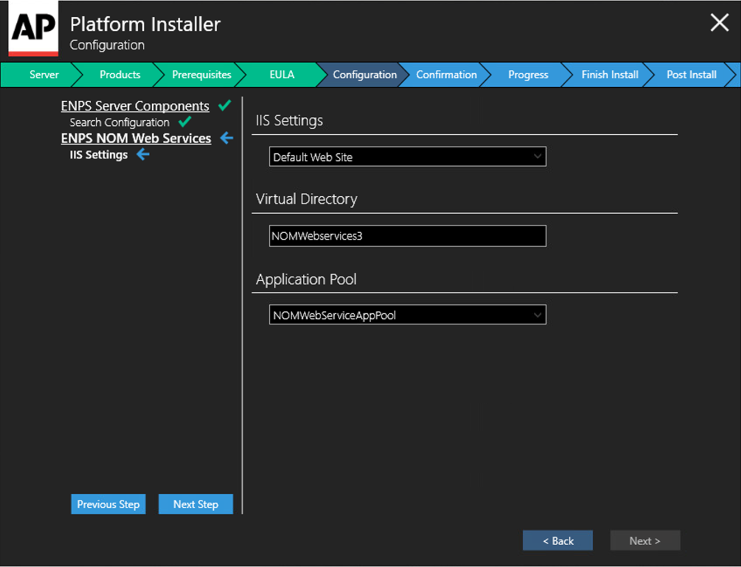741x567 pixels.
Task: Select the Confirmation step tab
Action: tap(446, 74)
